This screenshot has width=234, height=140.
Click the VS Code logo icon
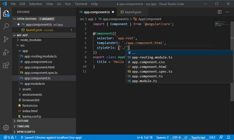pos(4,4)
